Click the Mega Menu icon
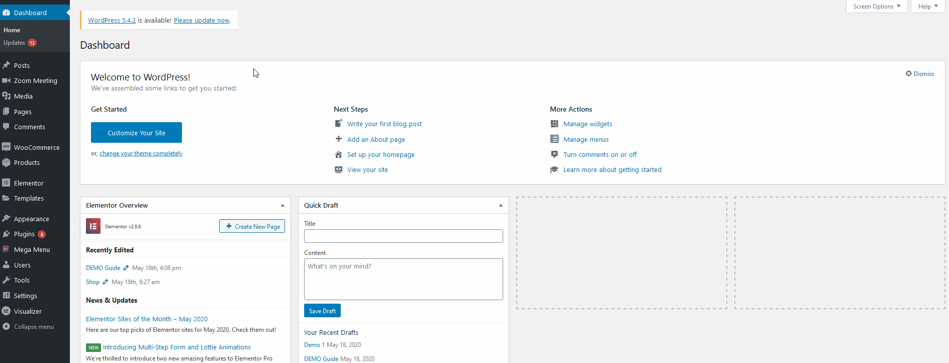The width and height of the screenshot is (949, 363). [6, 249]
